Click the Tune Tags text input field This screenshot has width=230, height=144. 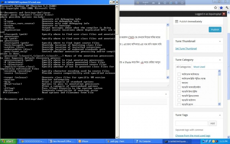[191, 123]
